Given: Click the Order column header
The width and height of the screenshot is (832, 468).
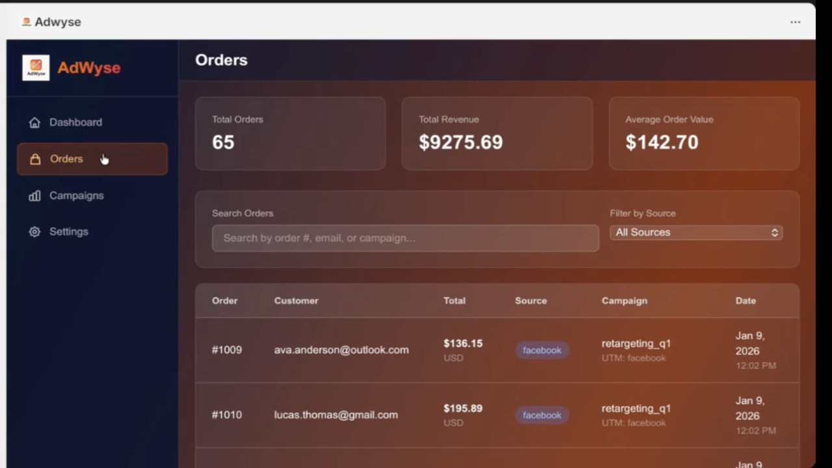Looking at the screenshot, I should point(225,301).
